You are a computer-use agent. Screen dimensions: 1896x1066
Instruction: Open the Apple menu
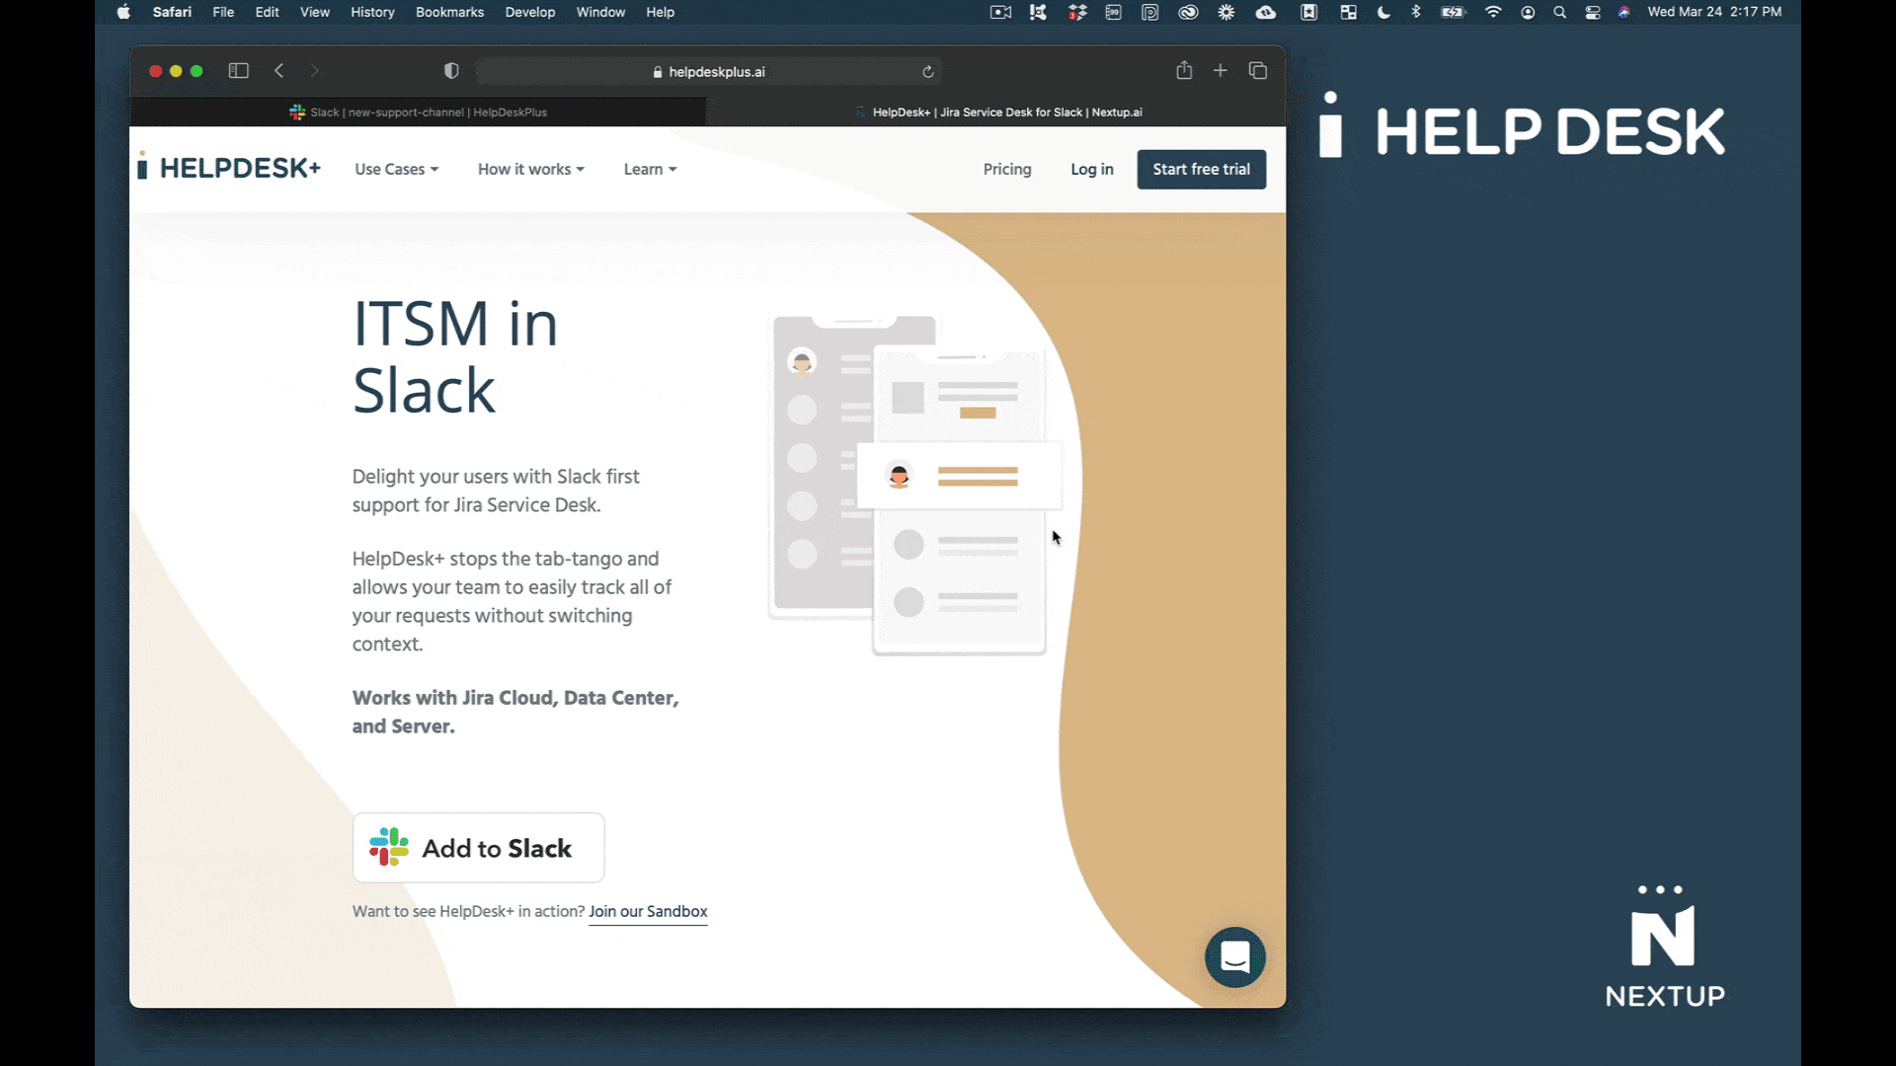pos(123,12)
